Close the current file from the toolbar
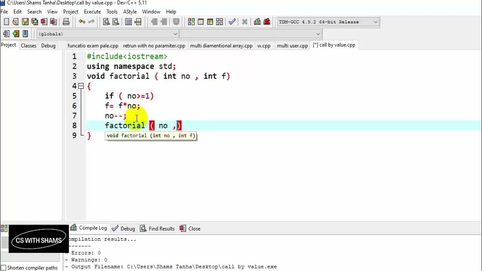This screenshot has width=482, height=271. click(44, 22)
